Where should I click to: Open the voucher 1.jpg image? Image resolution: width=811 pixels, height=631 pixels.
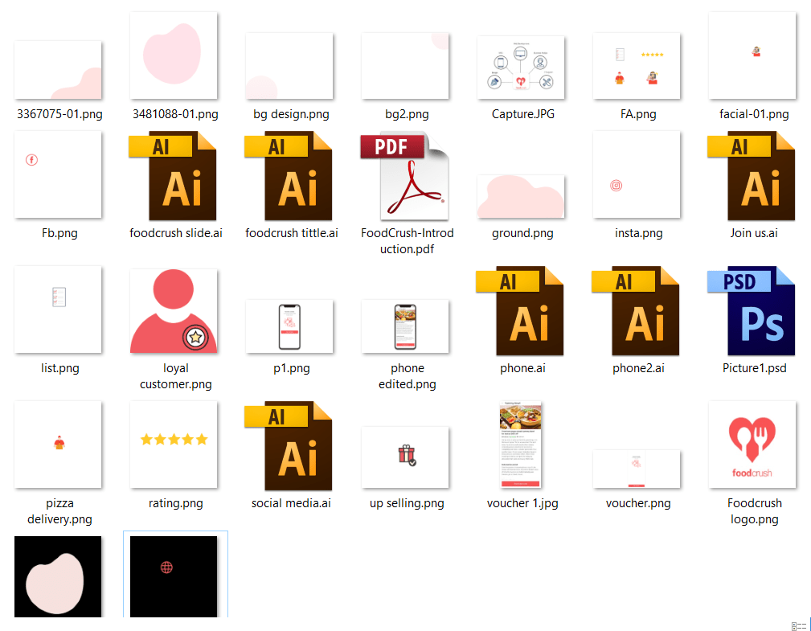coord(520,445)
